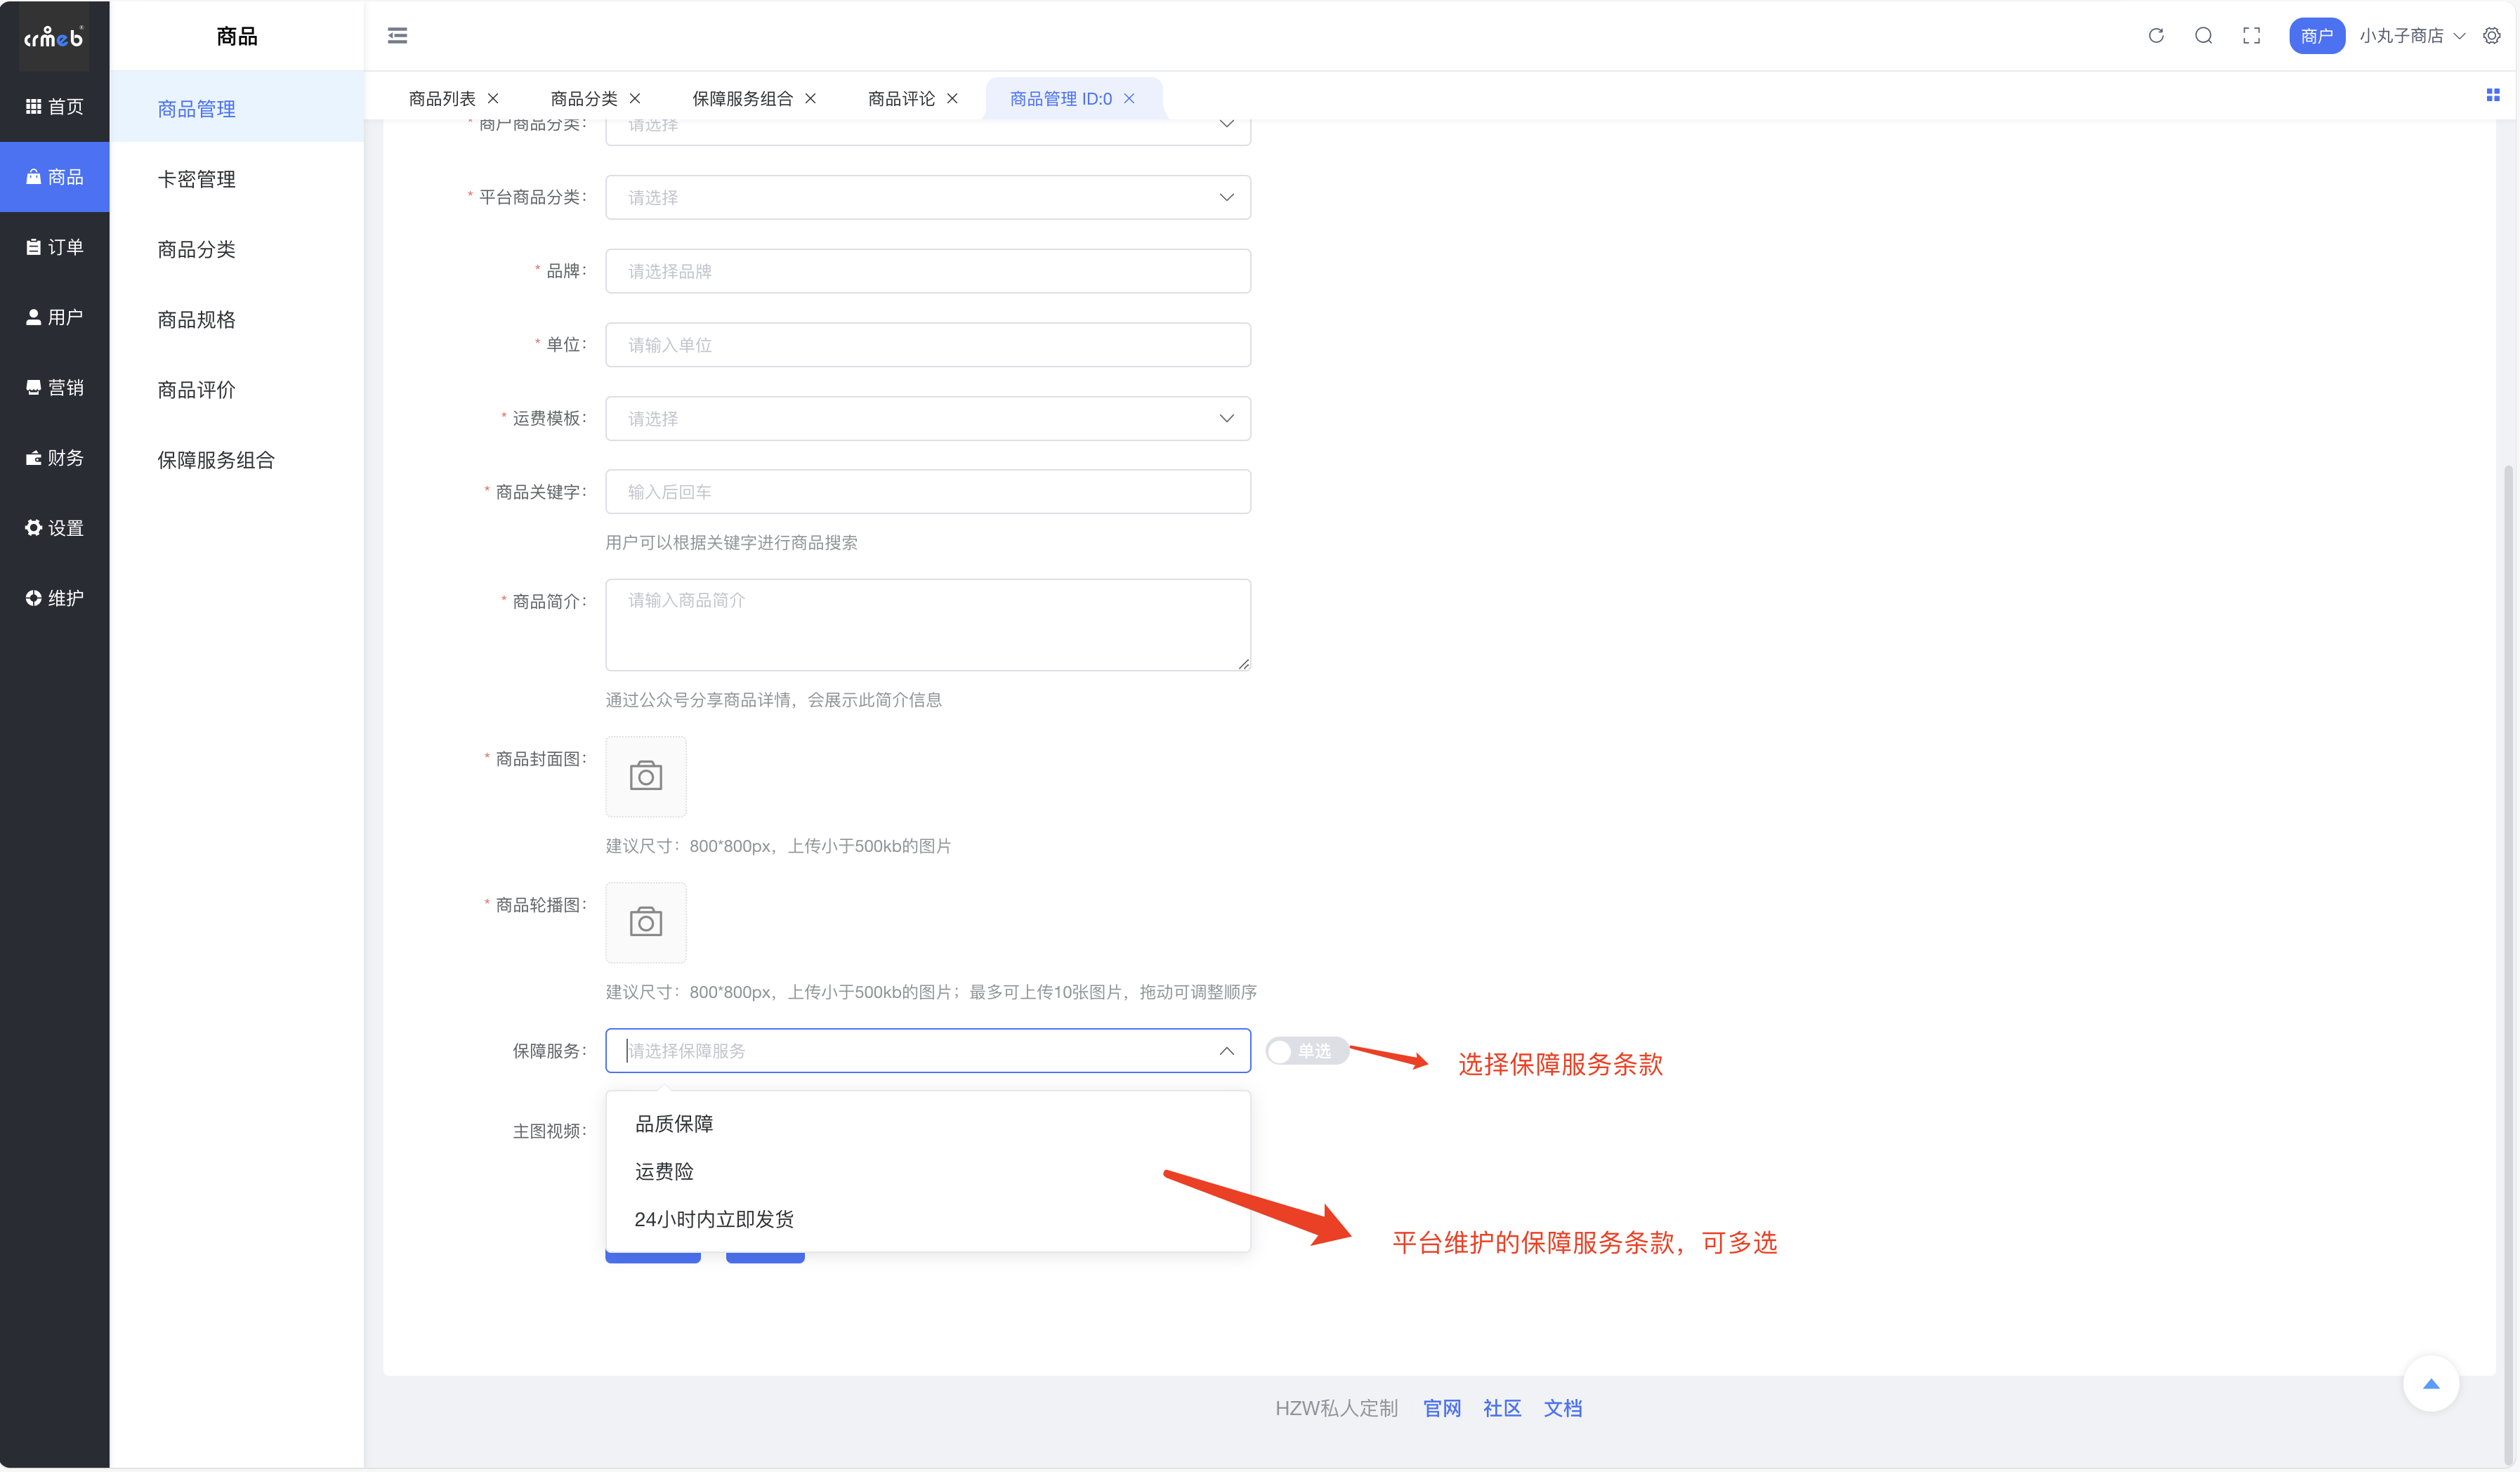The width and height of the screenshot is (2520, 1472).
Task: Upload a product carousel image
Action: [x=645, y=922]
